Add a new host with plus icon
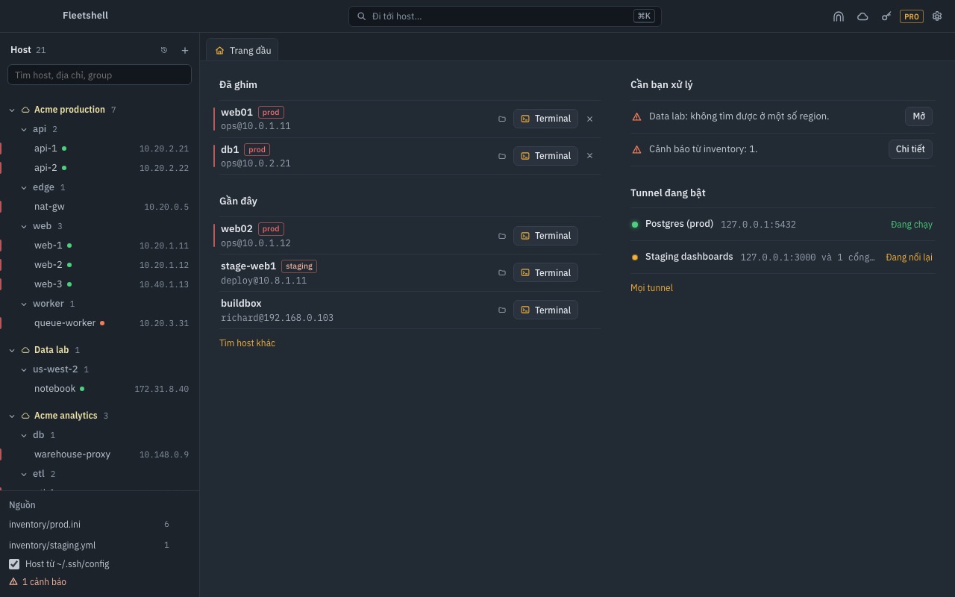 tap(185, 50)
